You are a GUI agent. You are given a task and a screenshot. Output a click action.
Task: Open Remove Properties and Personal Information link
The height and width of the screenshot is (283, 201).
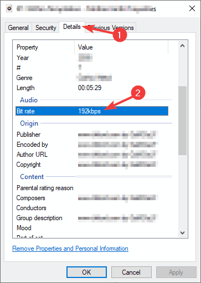pyautogui.click(x=70, y=249)
